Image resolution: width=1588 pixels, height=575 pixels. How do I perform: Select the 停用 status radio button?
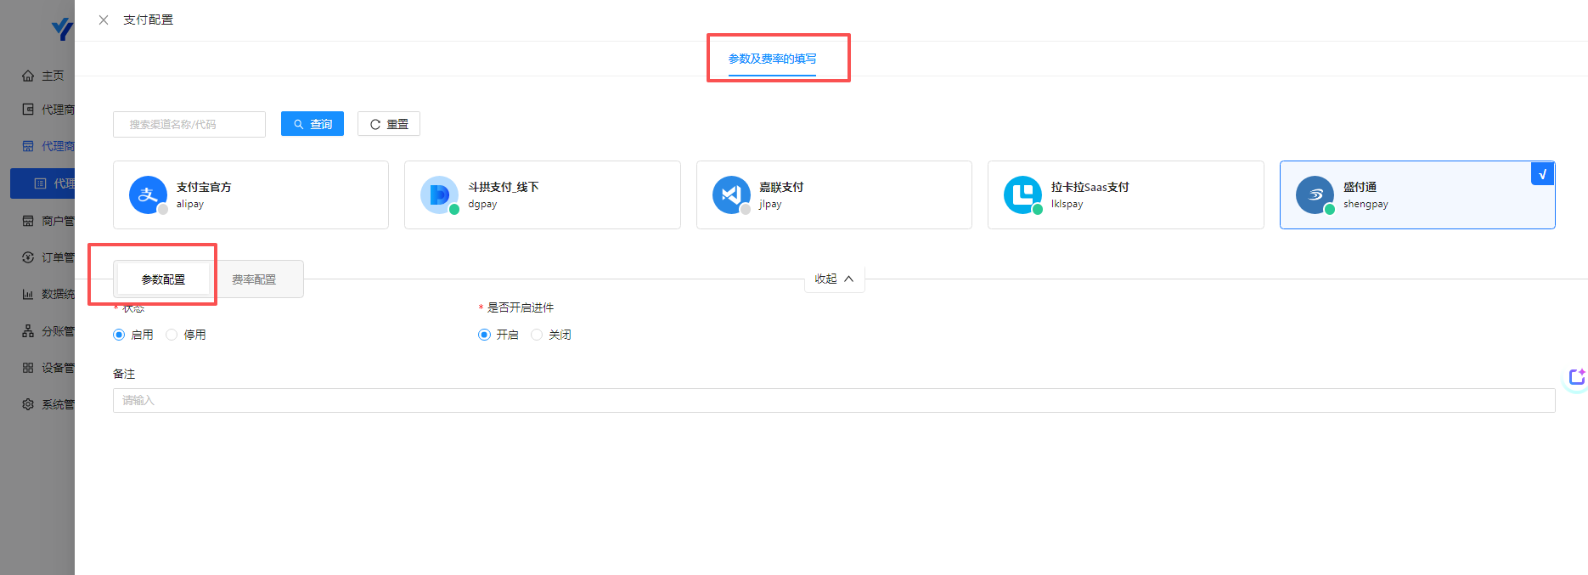[172, 335]
